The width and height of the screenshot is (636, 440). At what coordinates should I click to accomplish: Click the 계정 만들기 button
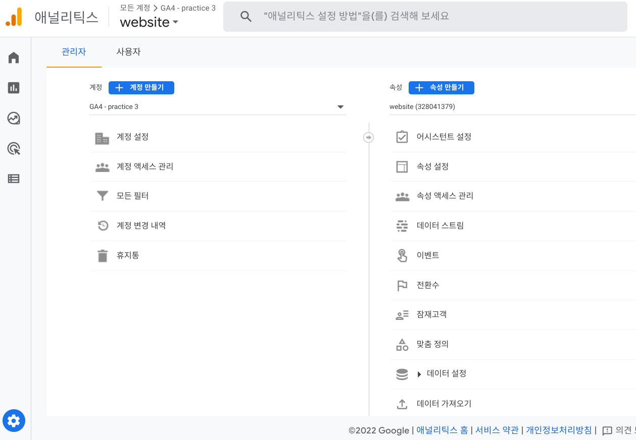tap(141, 88)
